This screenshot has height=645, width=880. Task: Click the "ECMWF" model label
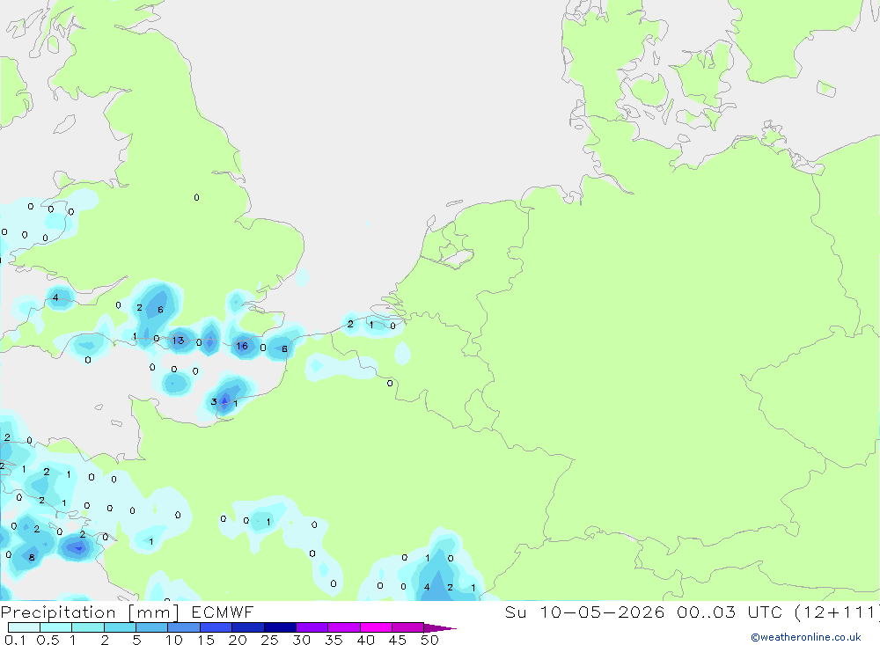tap(223, 612)
